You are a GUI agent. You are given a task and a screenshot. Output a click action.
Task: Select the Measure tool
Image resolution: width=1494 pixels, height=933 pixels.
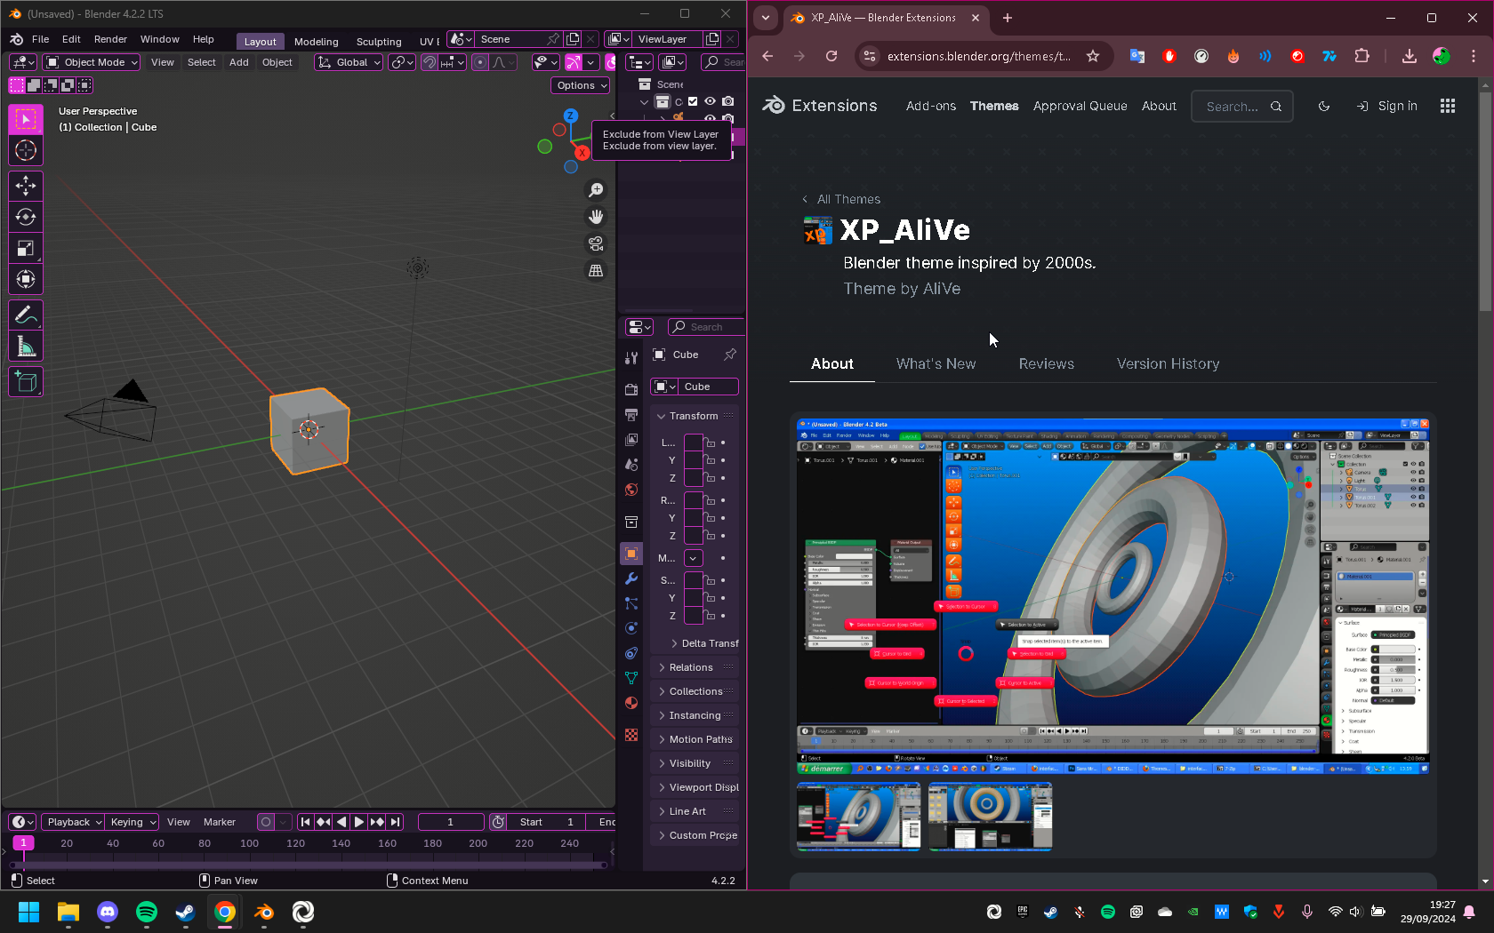click(x=26, y=347)
